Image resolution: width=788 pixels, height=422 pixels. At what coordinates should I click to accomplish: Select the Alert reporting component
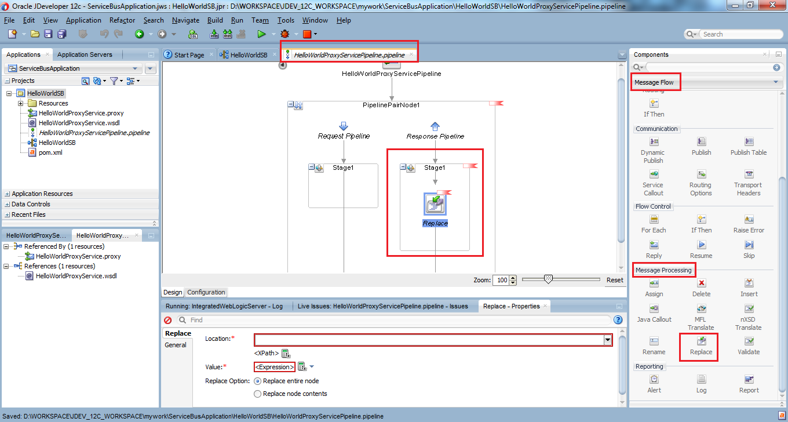point(654,384)
